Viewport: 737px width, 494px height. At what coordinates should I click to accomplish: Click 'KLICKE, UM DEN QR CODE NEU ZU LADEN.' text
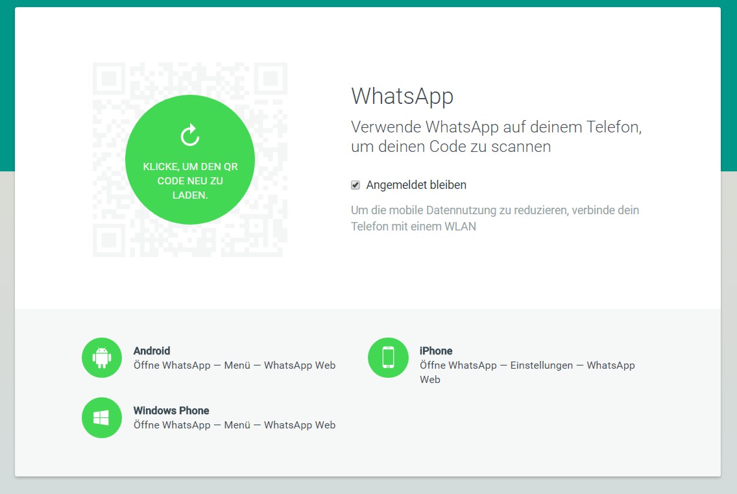[x=190, y=180]
